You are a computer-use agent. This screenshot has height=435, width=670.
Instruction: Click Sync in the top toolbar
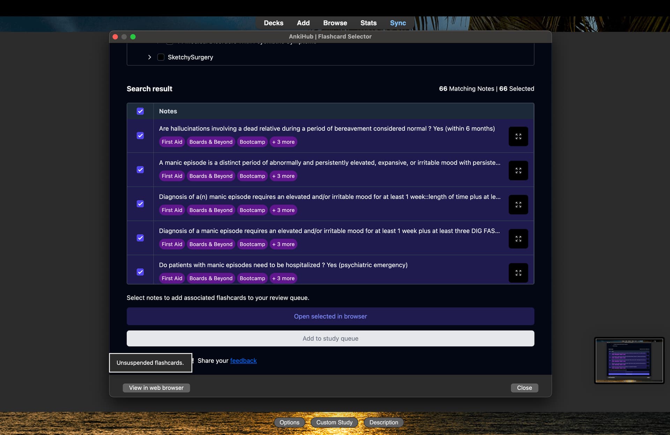click(x=398, y=23)
